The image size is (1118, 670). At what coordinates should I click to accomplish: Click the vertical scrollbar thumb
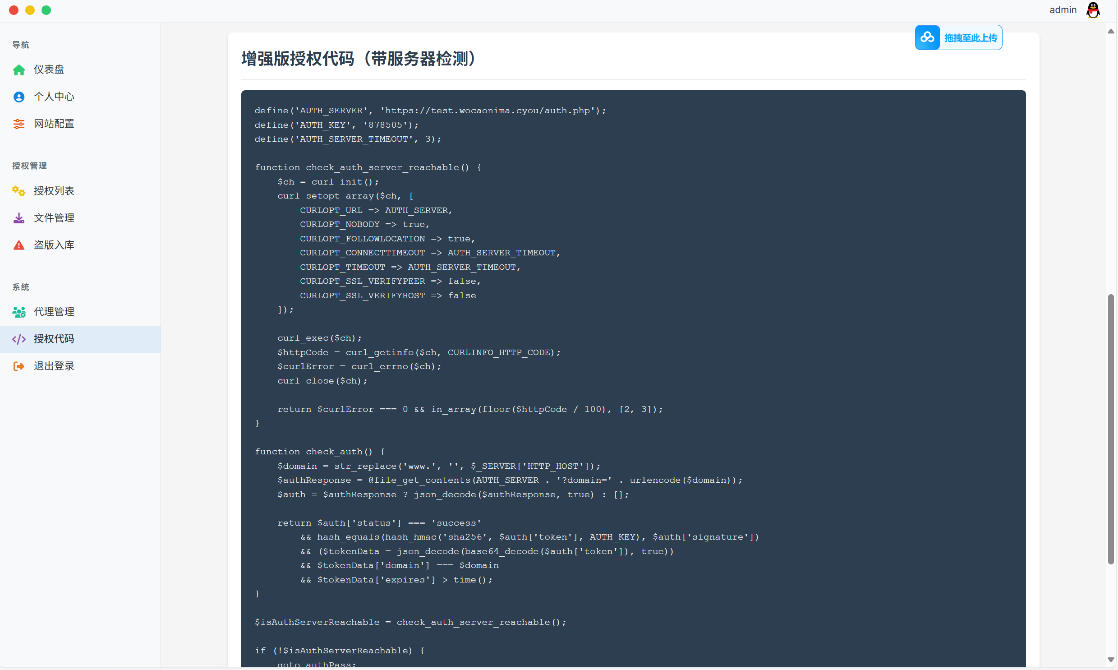[1111, 429]
